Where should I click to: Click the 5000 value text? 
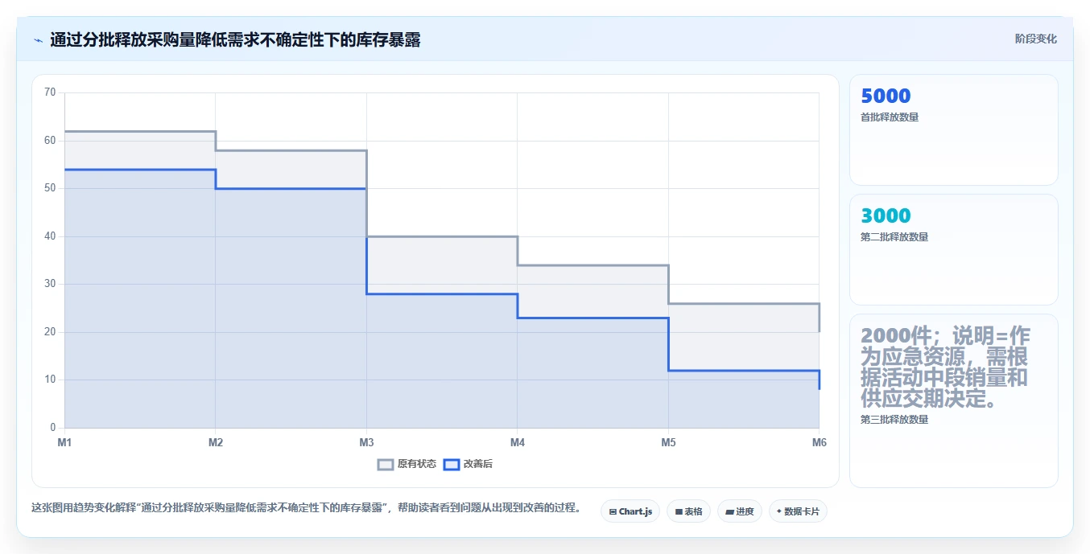click(x=886, y=96)
